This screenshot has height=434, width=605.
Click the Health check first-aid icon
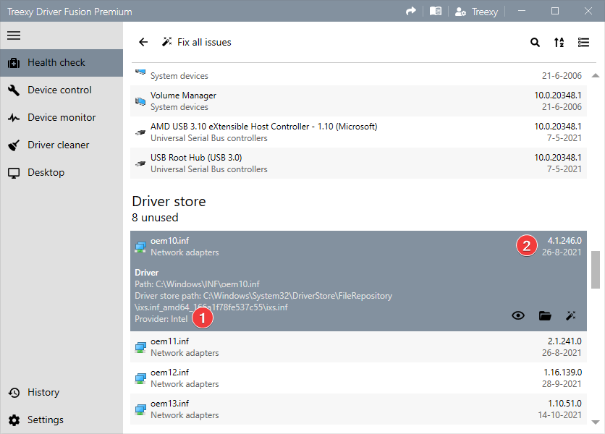tap(14, 63)
